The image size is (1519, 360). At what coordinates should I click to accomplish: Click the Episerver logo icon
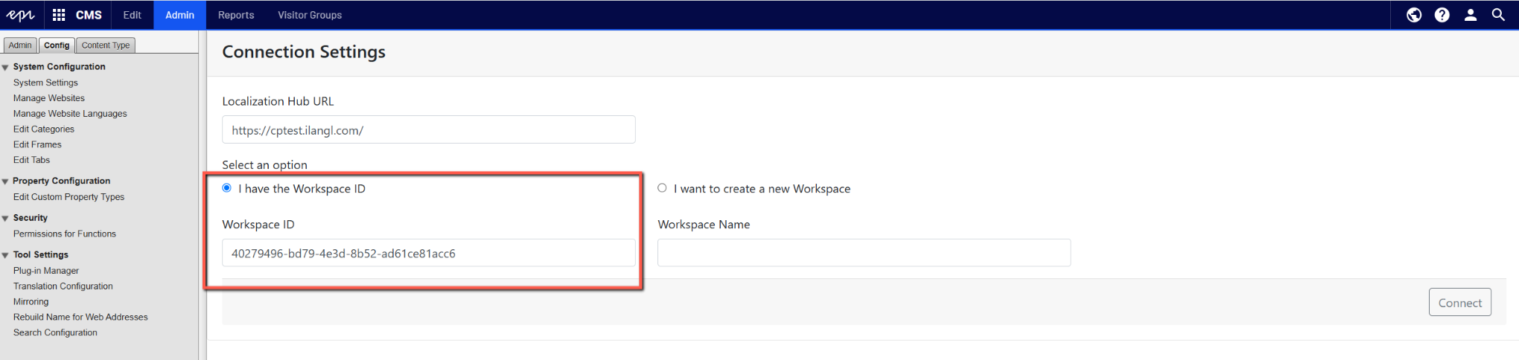[x=20, y=15]
